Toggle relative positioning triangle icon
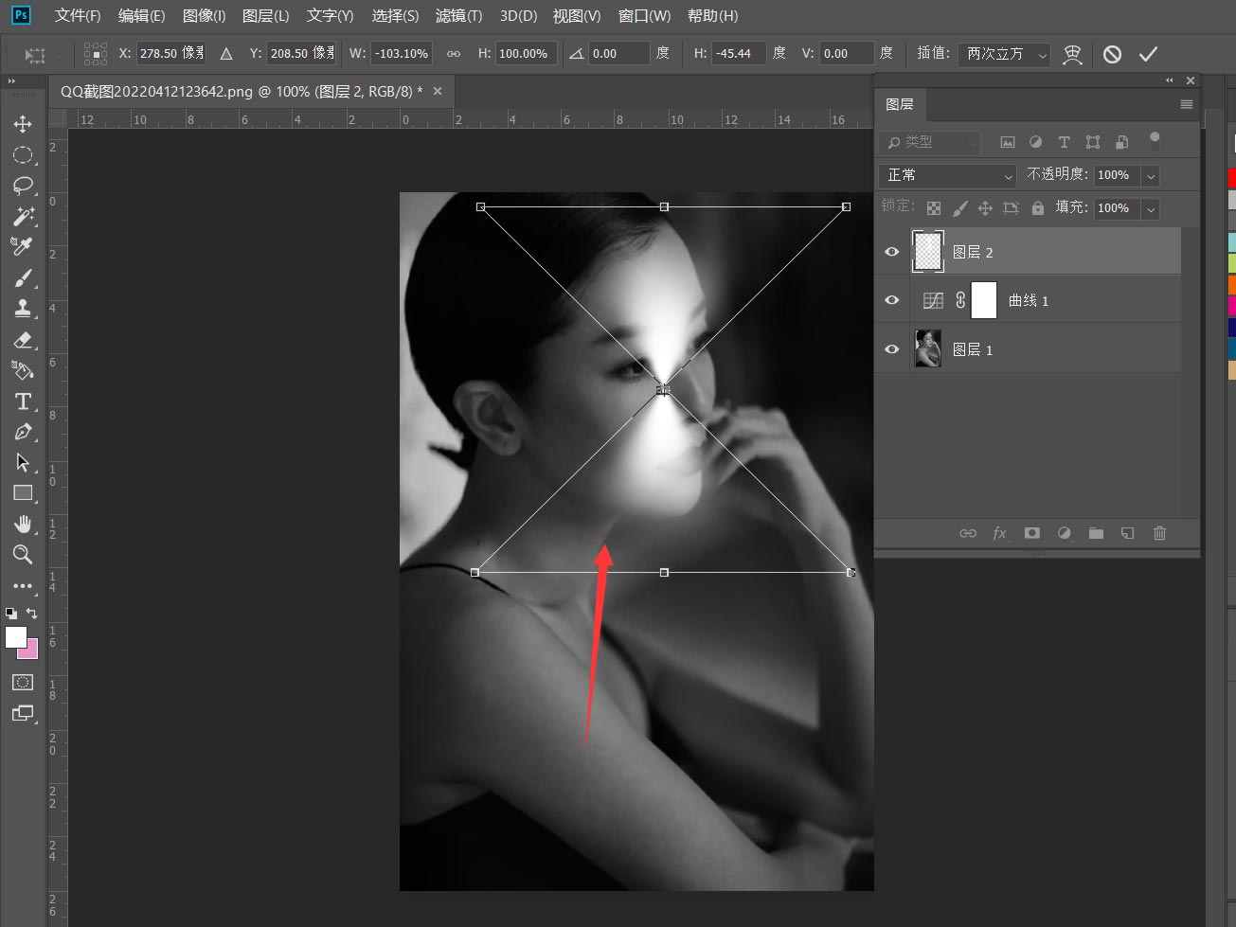The height and width of the screenshot is (927, 1236). coord(226,54)
